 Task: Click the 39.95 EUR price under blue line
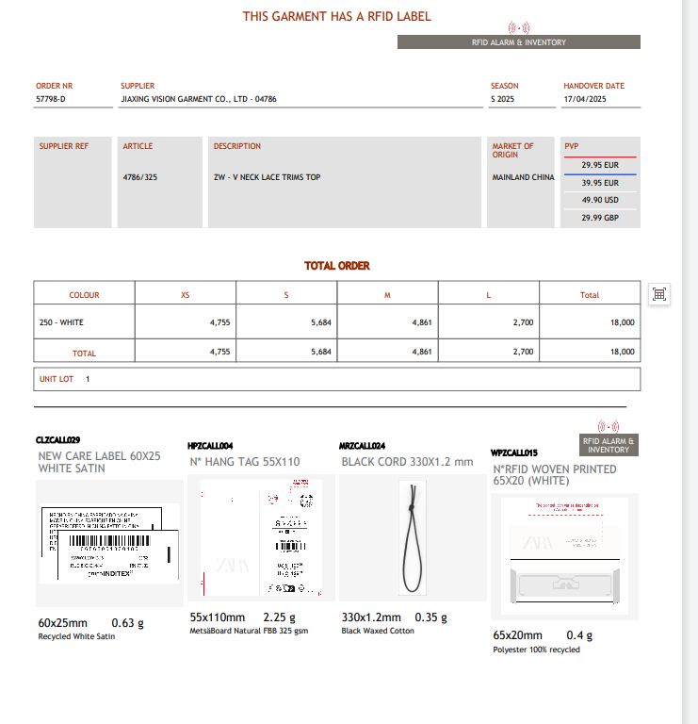[599, 183]
